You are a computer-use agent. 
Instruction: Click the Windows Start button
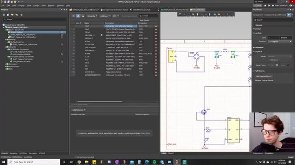tap(4, 162)
